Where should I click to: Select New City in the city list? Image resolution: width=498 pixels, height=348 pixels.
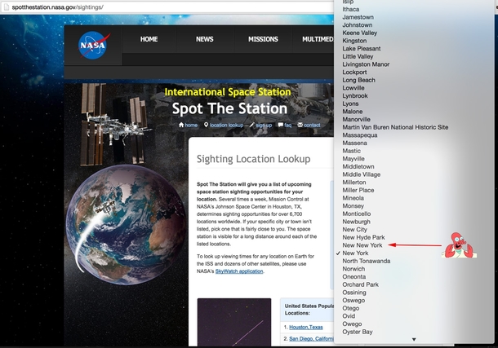[355, 230]
